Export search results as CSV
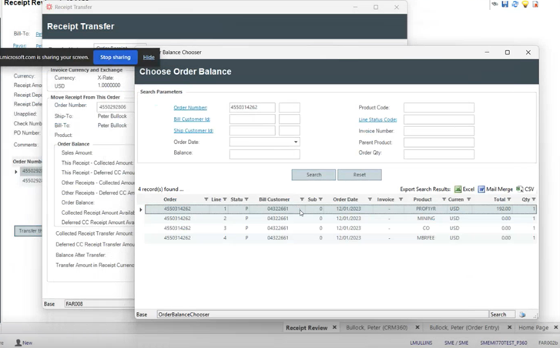 click(520, 189)
